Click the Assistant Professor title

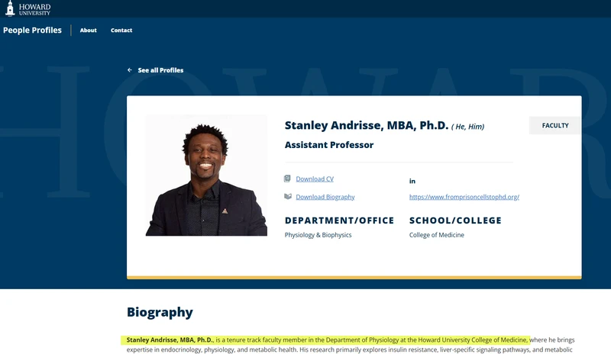(329, 145)
